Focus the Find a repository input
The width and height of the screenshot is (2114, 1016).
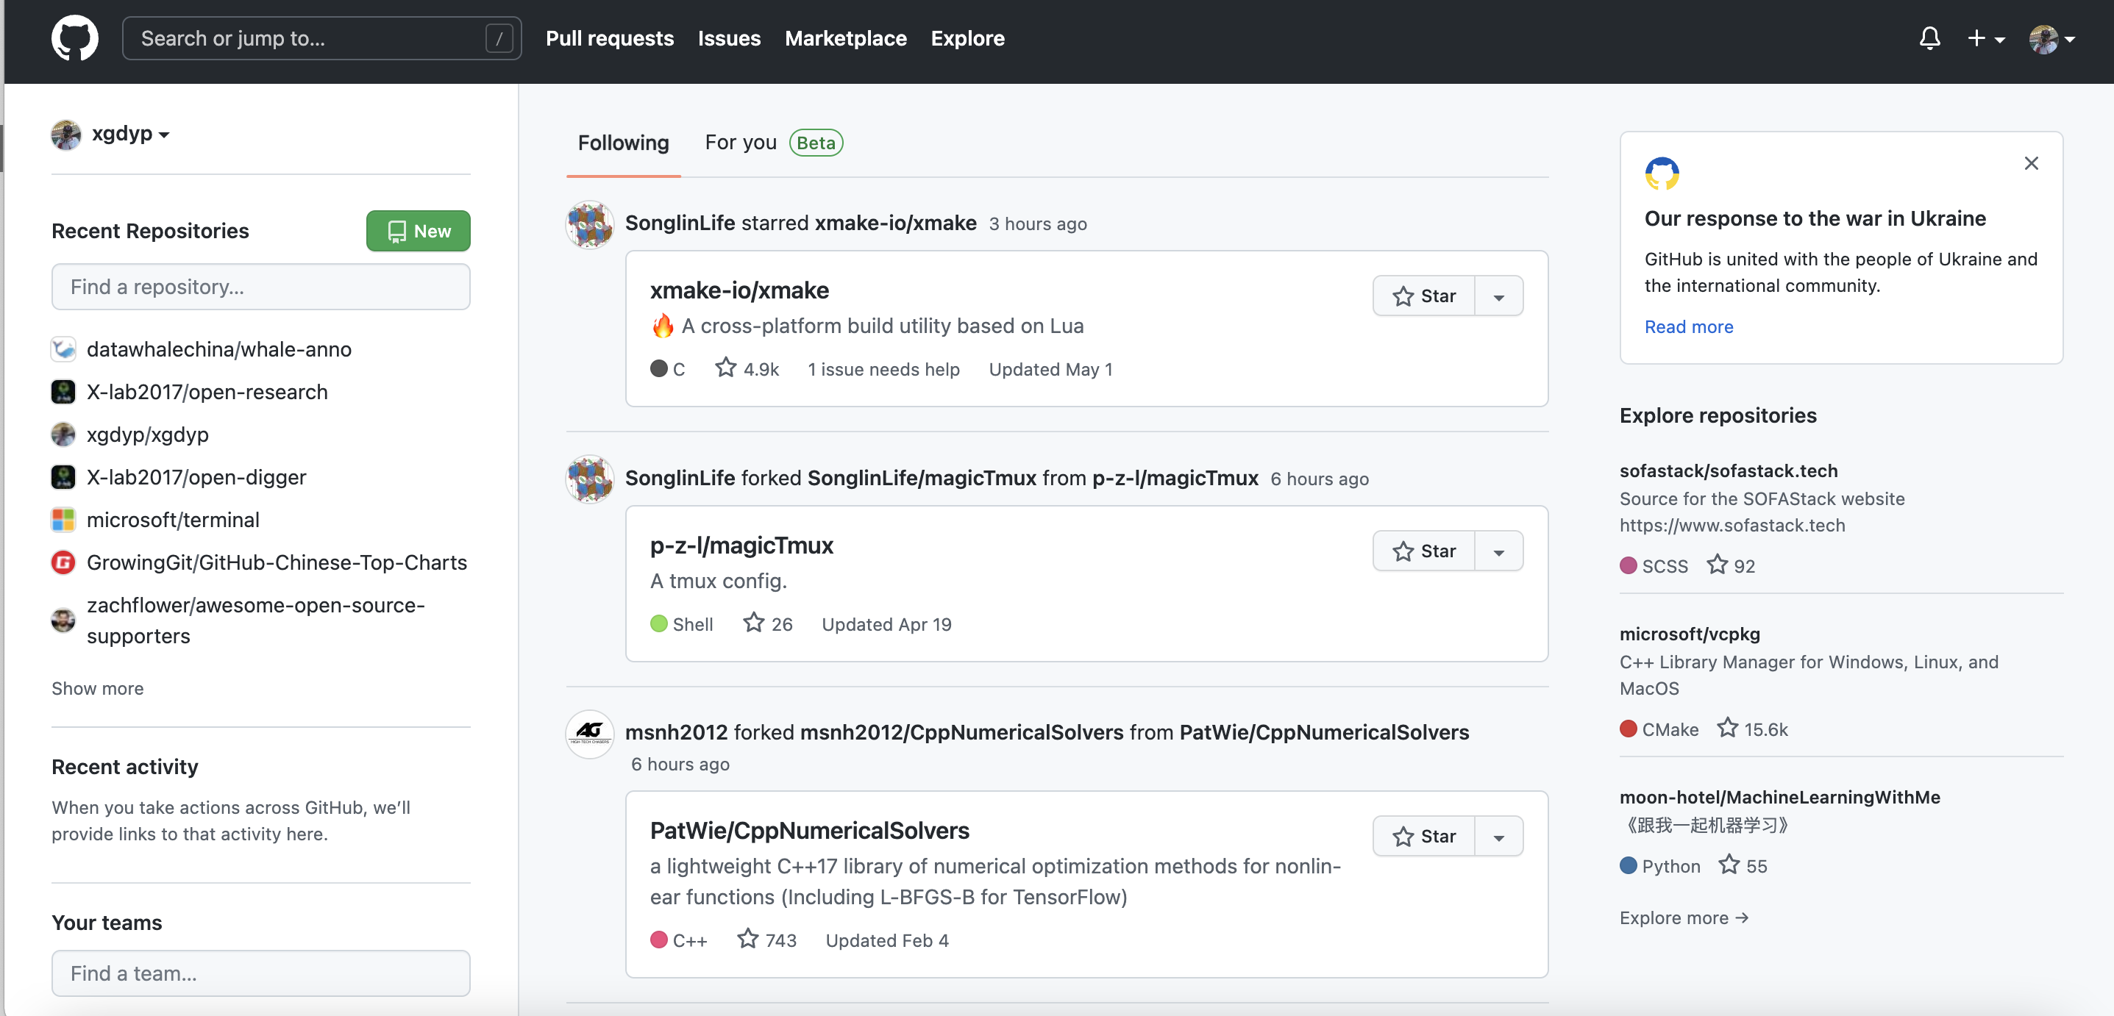click(x=260, y=287)
